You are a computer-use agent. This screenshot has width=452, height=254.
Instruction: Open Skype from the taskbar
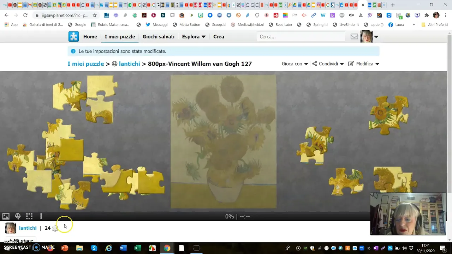pyautogui.click(x=94, y=248)
